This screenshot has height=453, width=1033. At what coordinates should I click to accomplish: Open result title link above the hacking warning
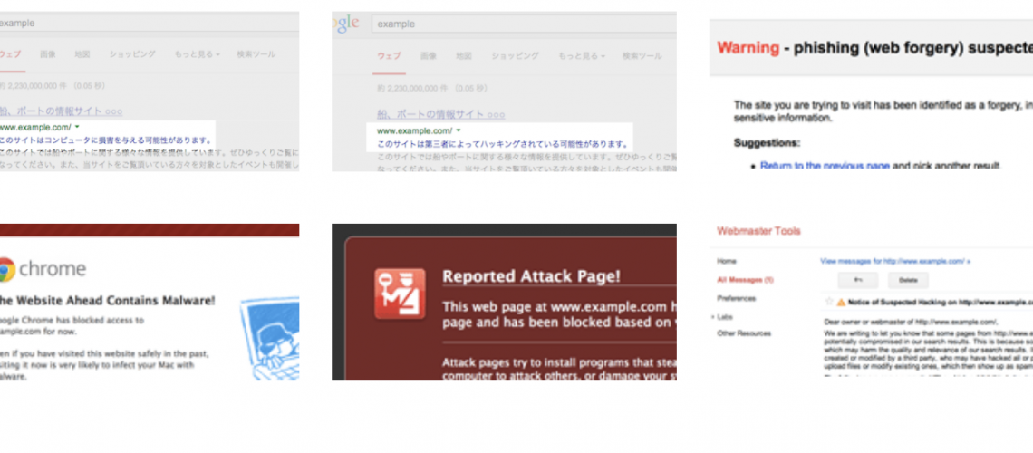440,114
